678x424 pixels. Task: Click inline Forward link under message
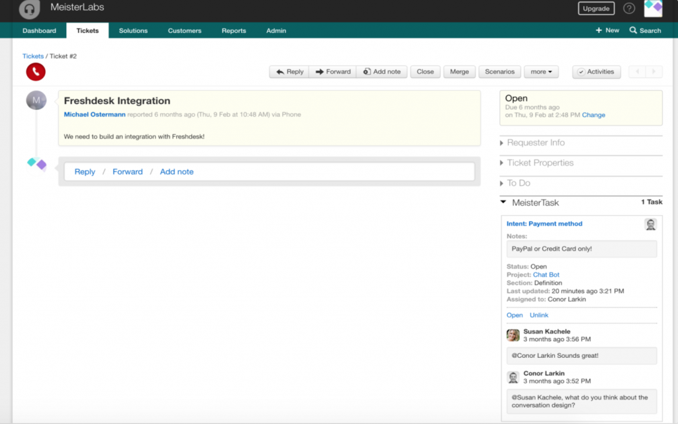[128, 172]
